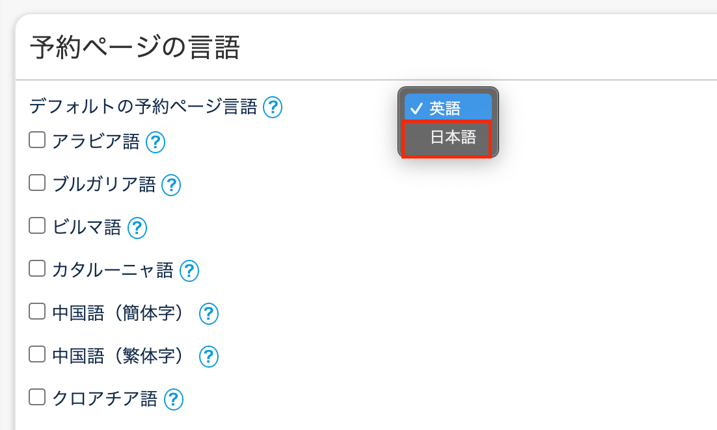717x430 pixels.
Task: Click help icon next to 中国語（繁体字）
Action: point(208,356)
